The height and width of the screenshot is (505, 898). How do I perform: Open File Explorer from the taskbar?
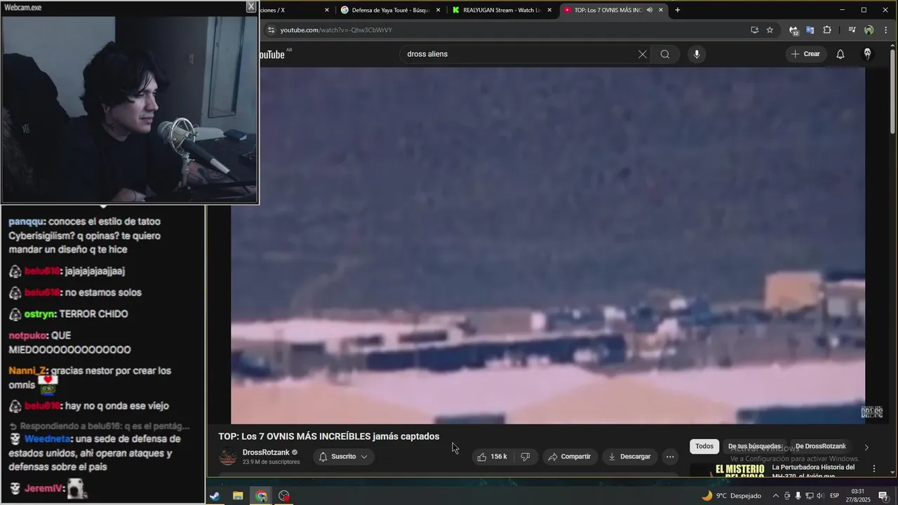(238, 496)
